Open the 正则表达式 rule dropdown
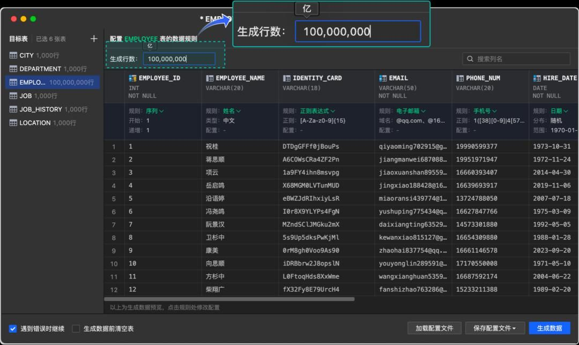The height and width of the screenshot is (345, 579). click(x=317, y=111)
